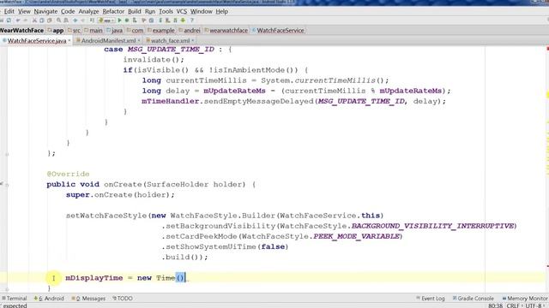Click the Forward navigation arrow icon
Image resolution: width=549 pixels, height=308 pixels.
click(x=83, y=21)
